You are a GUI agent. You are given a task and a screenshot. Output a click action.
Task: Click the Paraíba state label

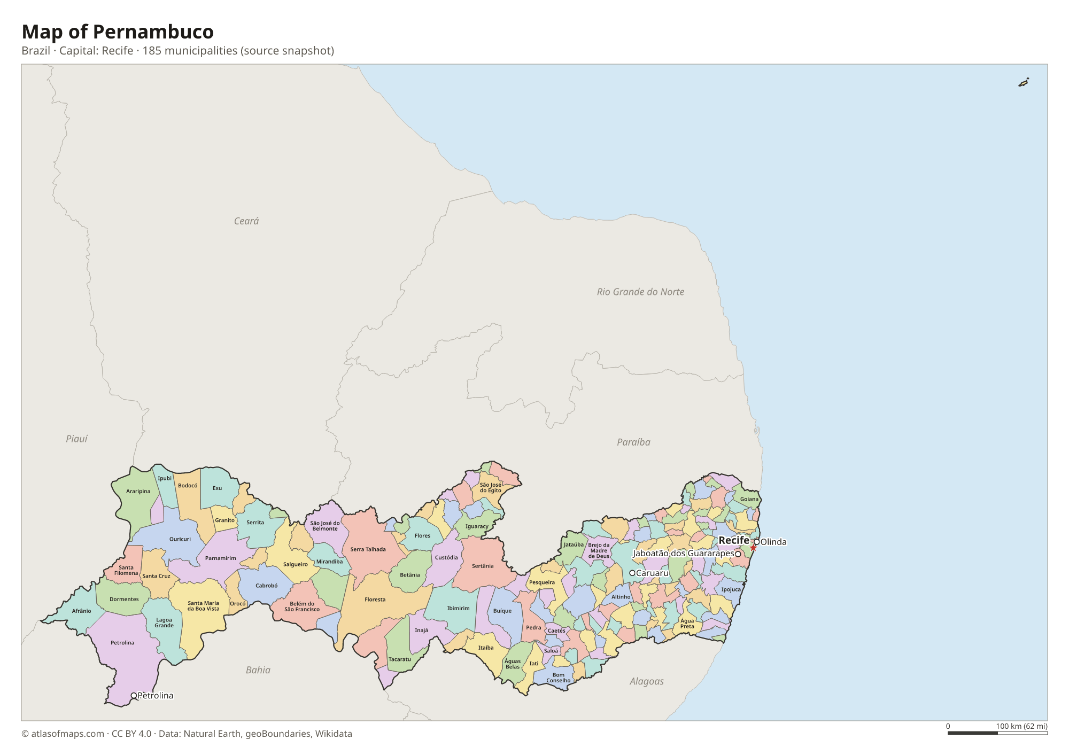coord(633,442)
